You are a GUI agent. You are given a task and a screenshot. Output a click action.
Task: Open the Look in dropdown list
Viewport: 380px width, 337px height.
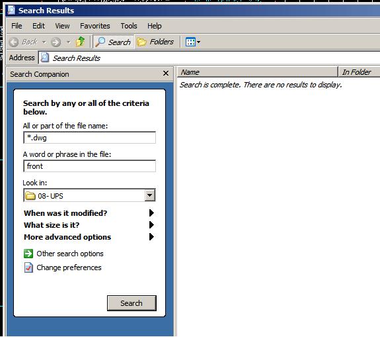[x=150, y=195]
